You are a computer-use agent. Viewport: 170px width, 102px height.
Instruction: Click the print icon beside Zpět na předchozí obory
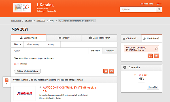pos(106,71)
